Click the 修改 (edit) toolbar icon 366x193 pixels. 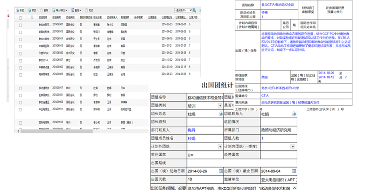(30, 10)
